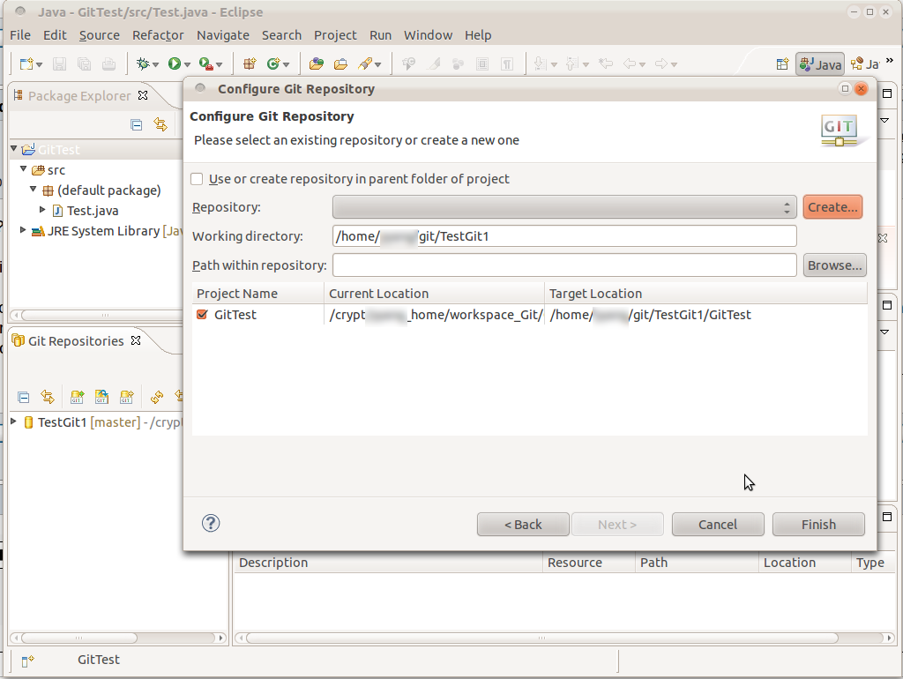
Task: Open the File menu
Action: 20,35
